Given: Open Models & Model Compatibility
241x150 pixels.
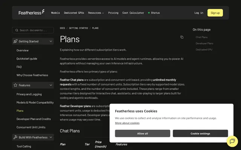Looking at the screenshot, I should tap(35, 102).
